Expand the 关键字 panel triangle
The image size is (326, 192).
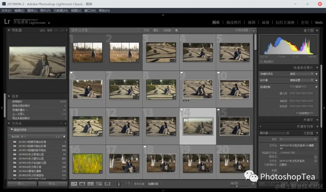pyautogui.click(x=317, y=120)
